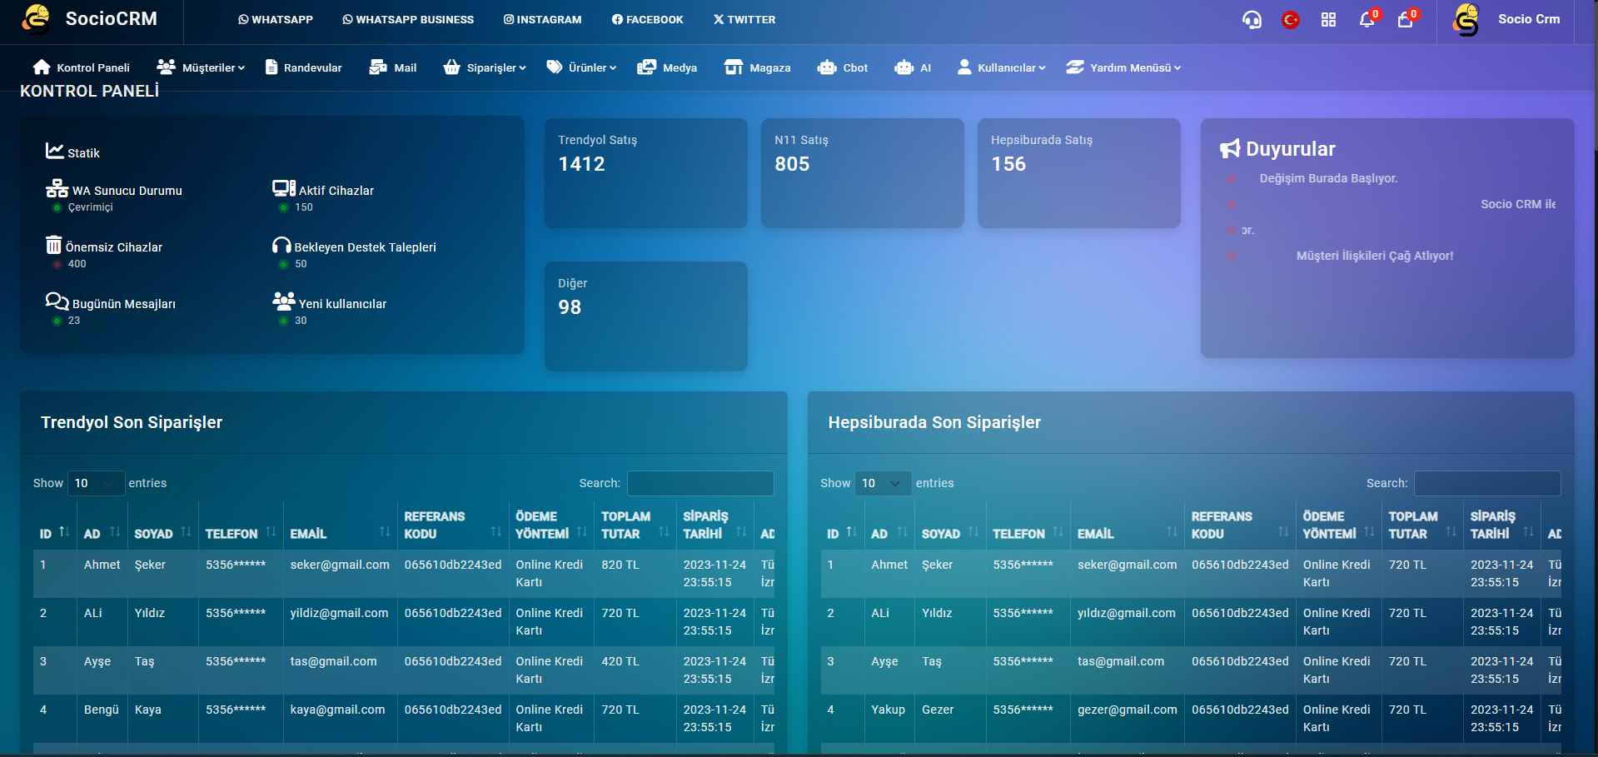Open the WHATSAPP BUSINESS tab
1598x757 pixels.
click(408, 19)
